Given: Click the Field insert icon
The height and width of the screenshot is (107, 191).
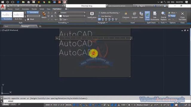Looking at the screenshot, I should pyautogui.click(x=141, y=15).
